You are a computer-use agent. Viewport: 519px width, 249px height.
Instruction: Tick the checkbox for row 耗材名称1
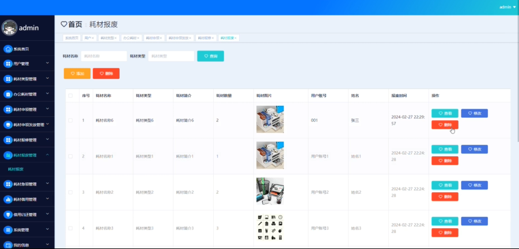click(70, 156)
